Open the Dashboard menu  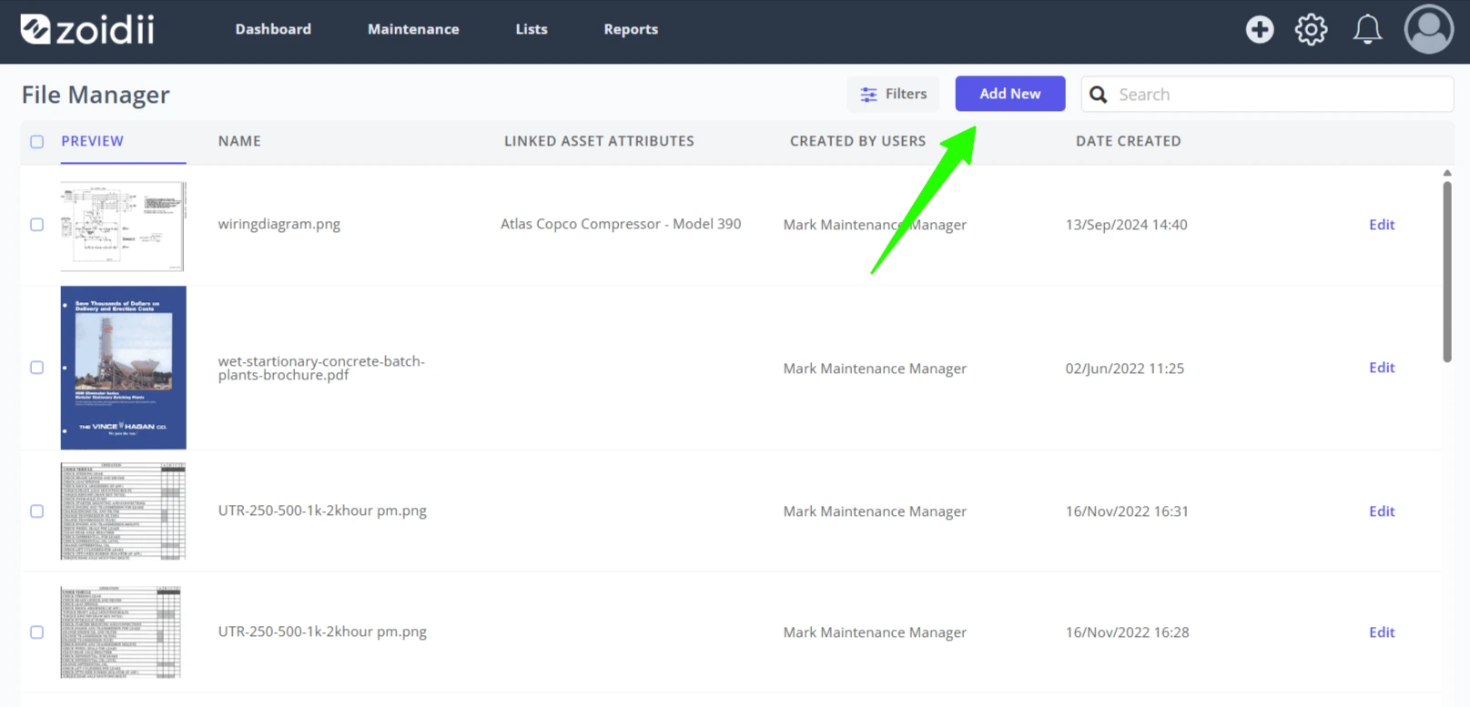coord(273,29)
